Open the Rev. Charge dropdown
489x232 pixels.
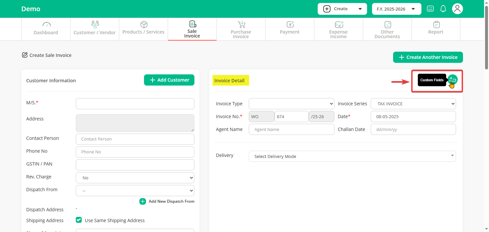(x=135, y=178)
